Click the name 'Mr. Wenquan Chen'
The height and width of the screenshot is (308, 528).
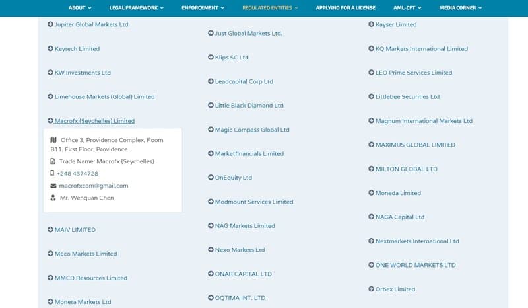pyautogui.click(x=87, y=198)
